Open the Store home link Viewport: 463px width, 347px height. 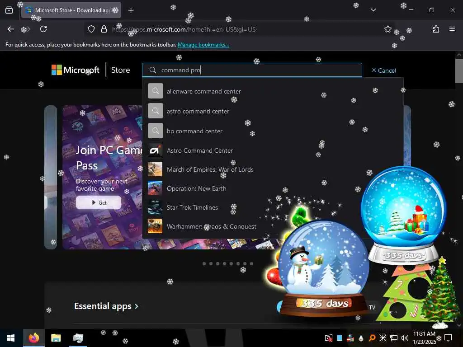(120, 70)
